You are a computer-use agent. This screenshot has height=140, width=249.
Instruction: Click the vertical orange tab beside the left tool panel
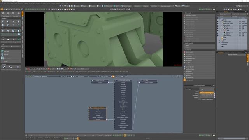(23, 14)
